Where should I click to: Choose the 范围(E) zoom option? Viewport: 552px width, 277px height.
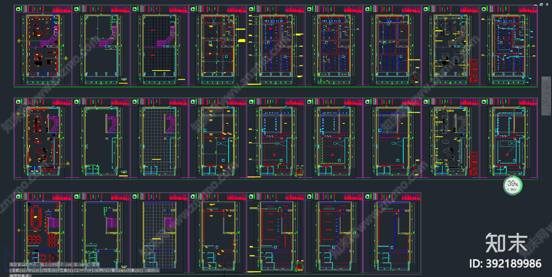66,270
